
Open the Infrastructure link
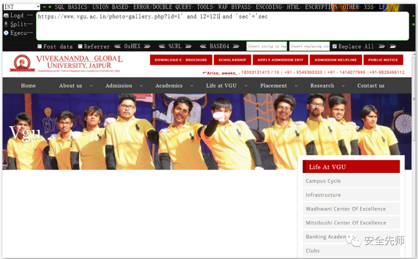point(351,195)
